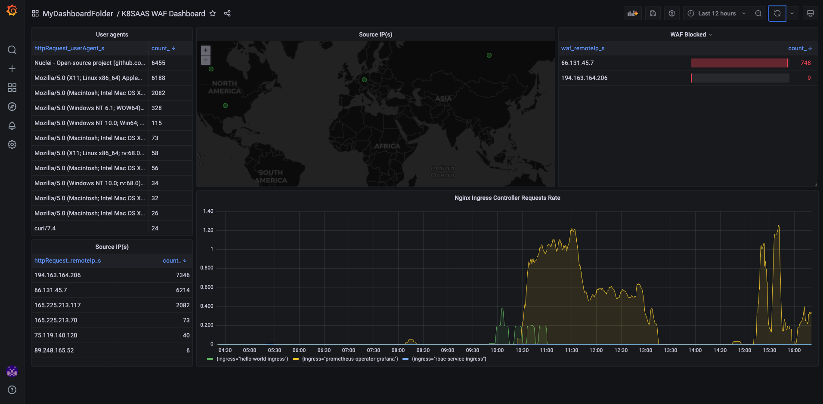Refresh the dashboard
The width and height of the screenshot is (823, 404).
pos(777,13)
